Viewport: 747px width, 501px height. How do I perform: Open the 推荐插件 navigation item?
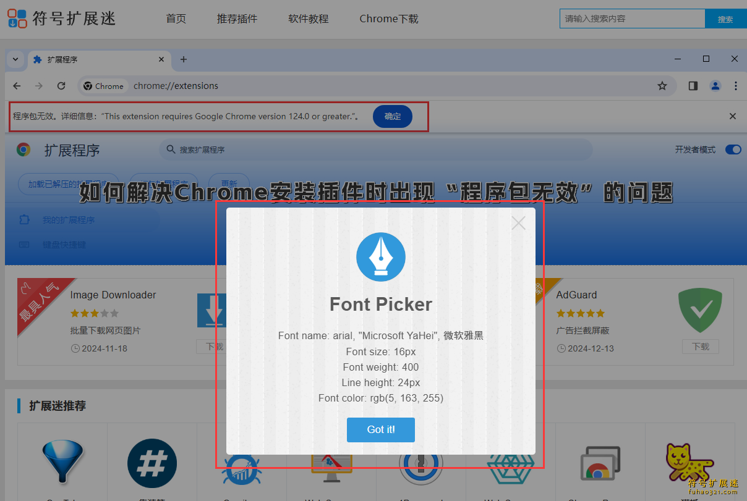pyautogui.click(x=237, y=19)
